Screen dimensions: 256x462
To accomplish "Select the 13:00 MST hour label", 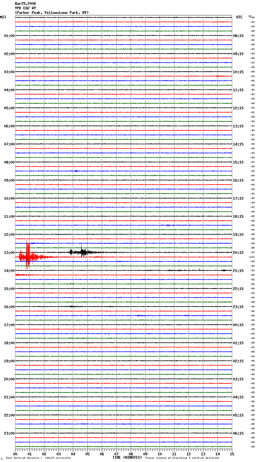I will pyautogui.click(x=9, y=253).
